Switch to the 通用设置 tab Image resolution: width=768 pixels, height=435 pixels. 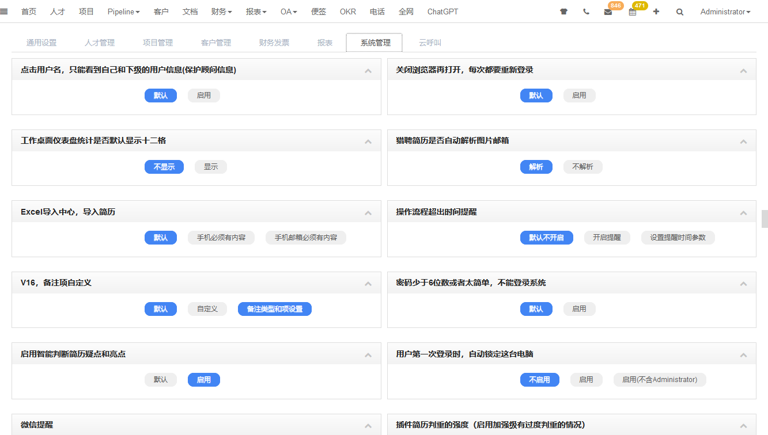[x=41, y=42]
